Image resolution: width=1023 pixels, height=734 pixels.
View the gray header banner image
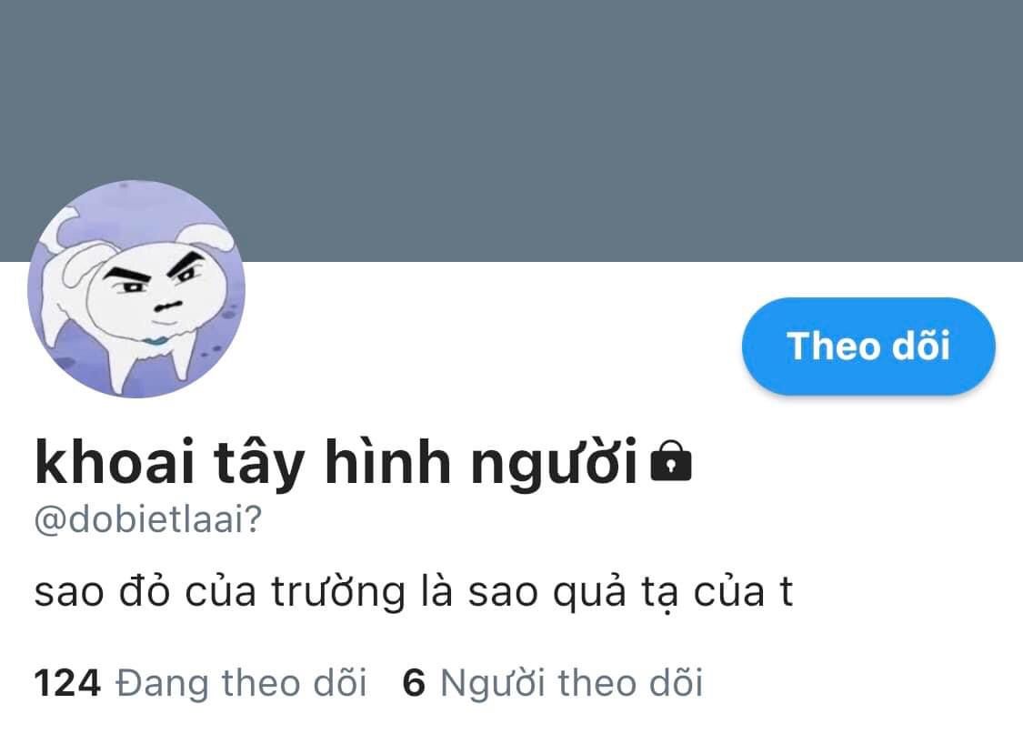[x=511, y=130]
